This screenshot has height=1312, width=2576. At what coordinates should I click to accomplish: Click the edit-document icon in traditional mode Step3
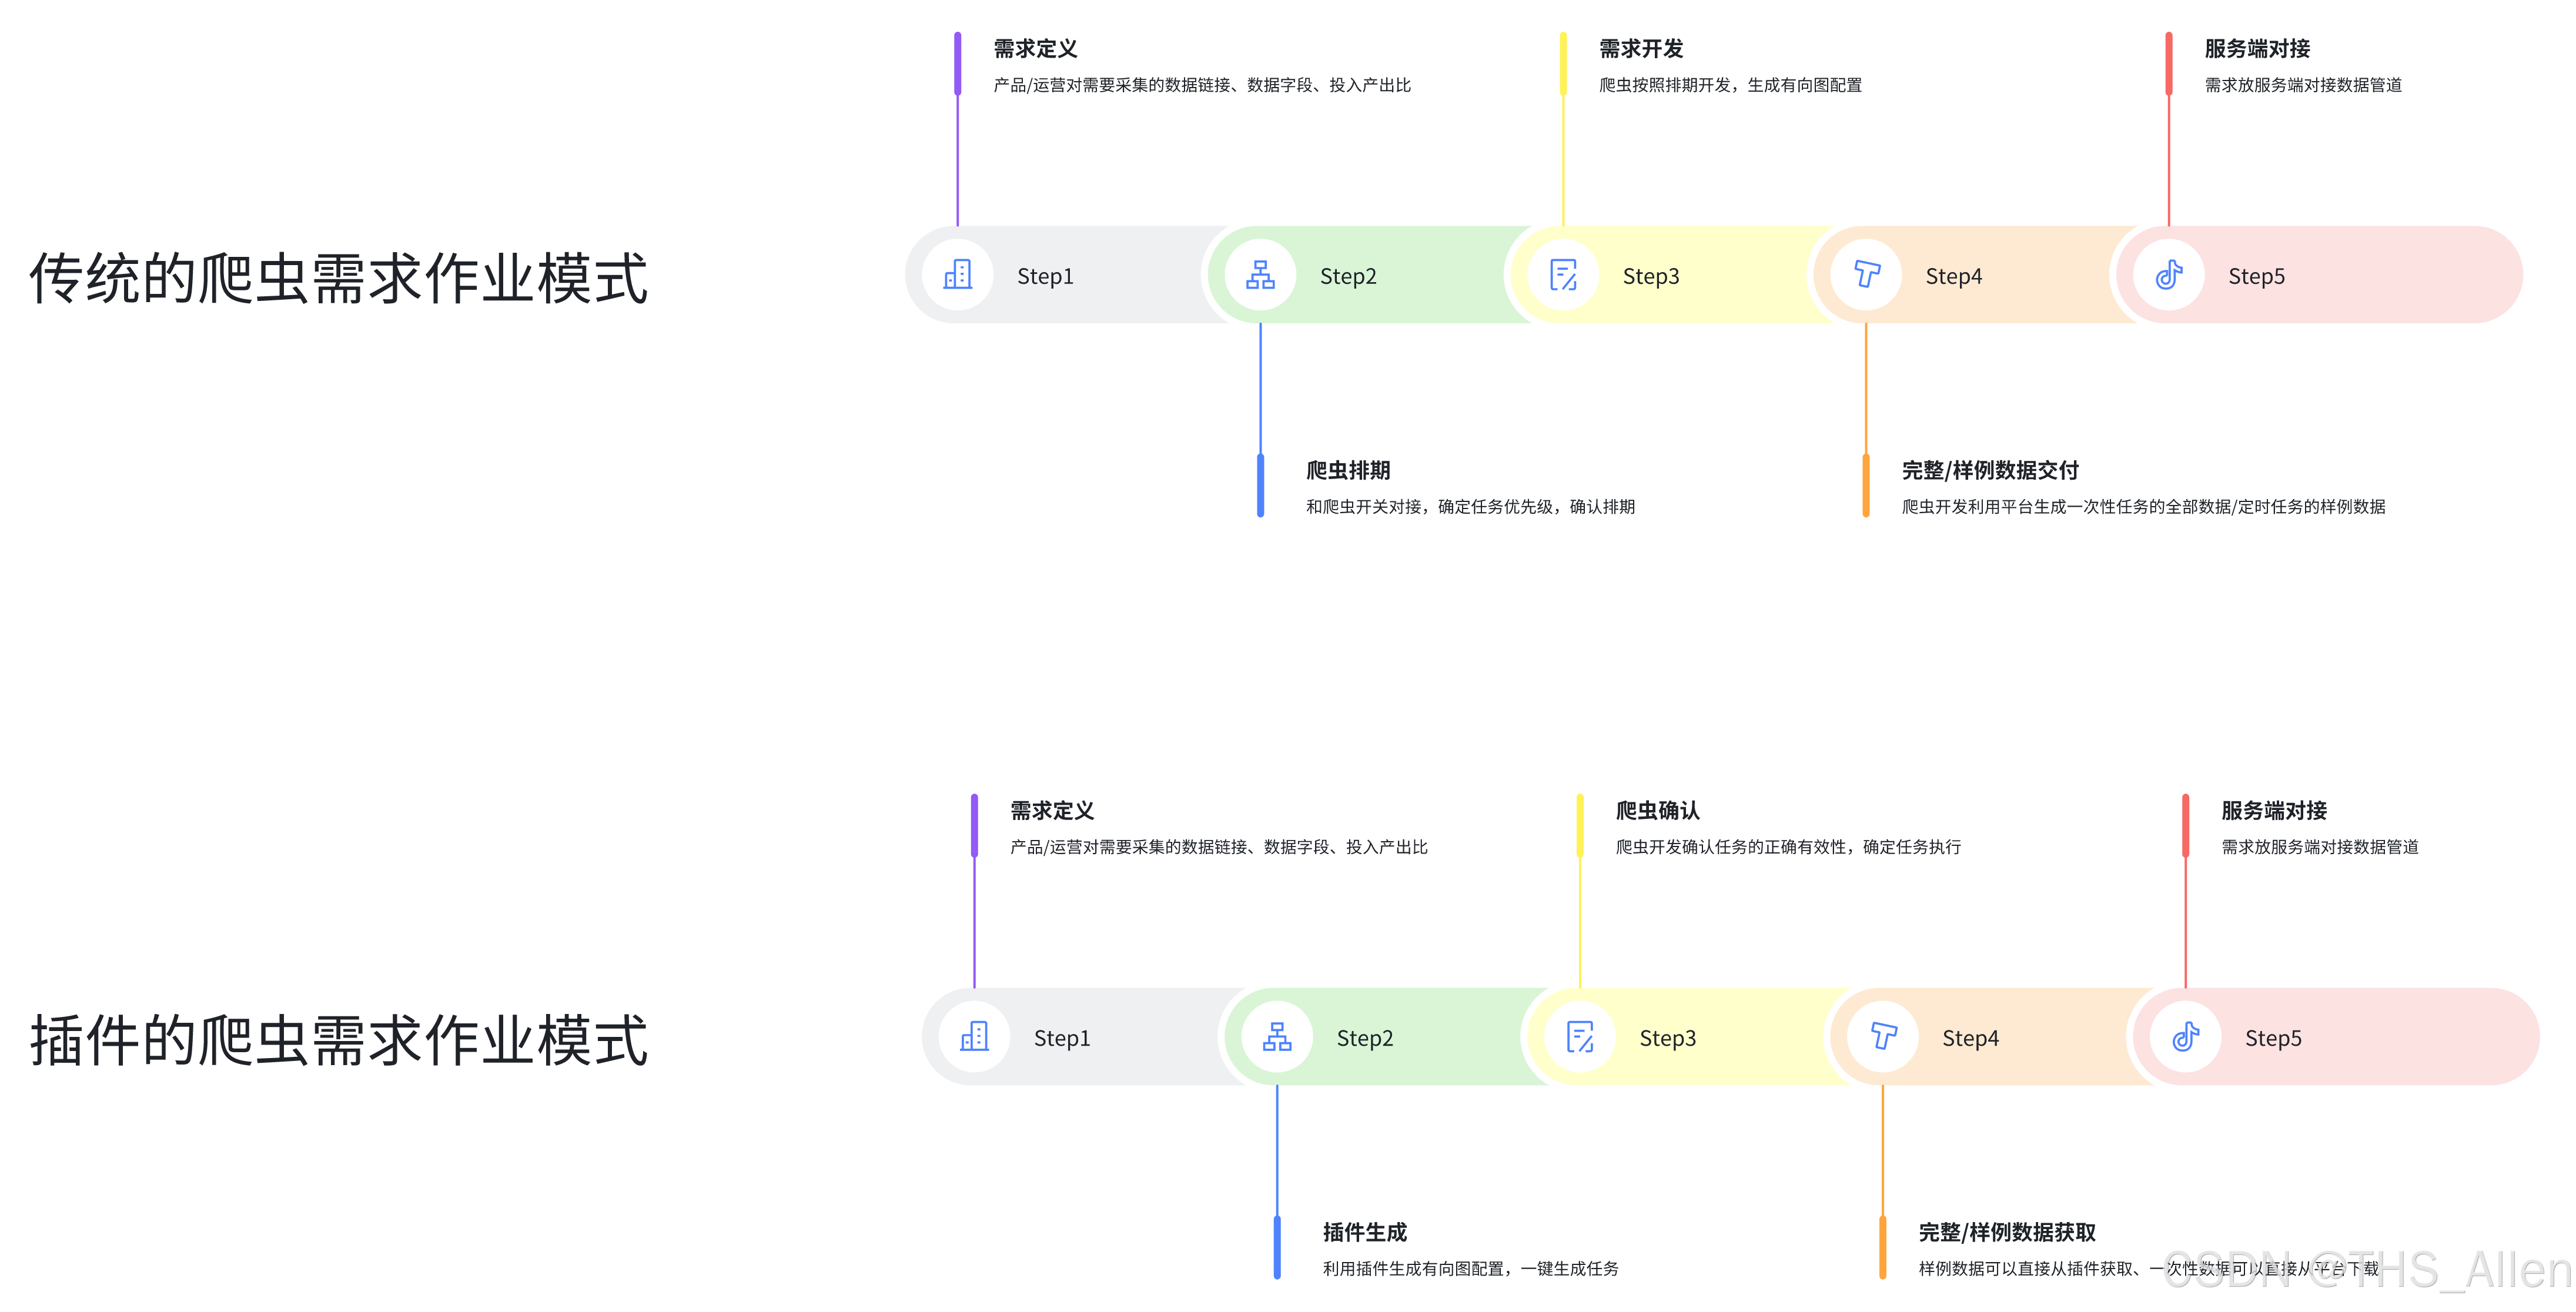[1563, 275]
